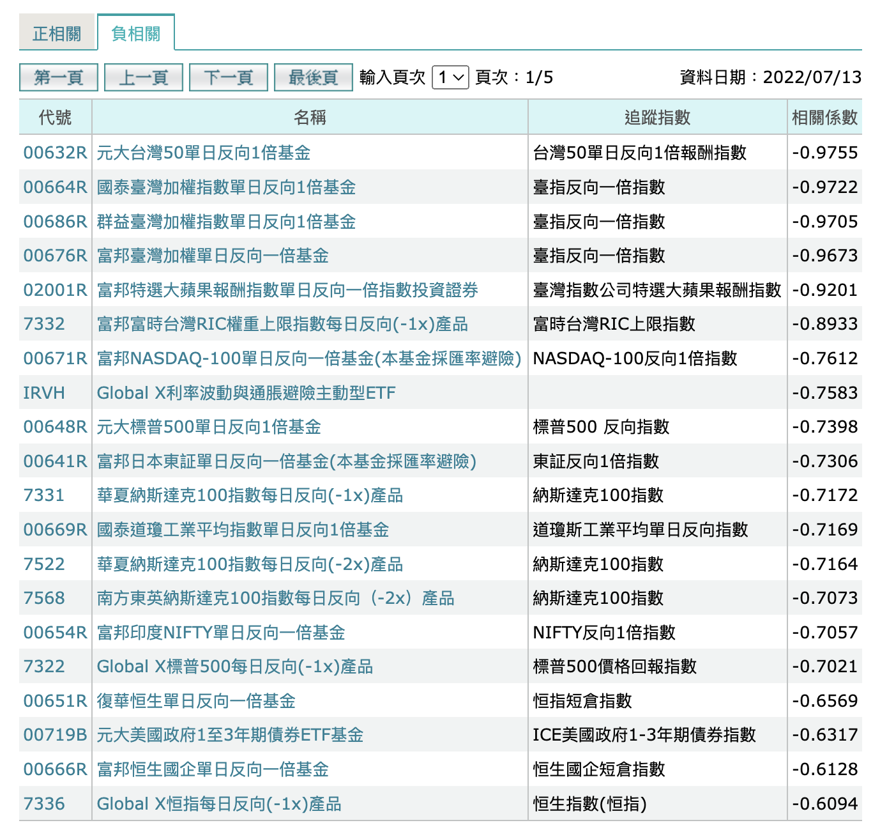Select the correlation value -0.7583
The height and width of the screenshot is (832, 880).
click(x=824, y=393)
